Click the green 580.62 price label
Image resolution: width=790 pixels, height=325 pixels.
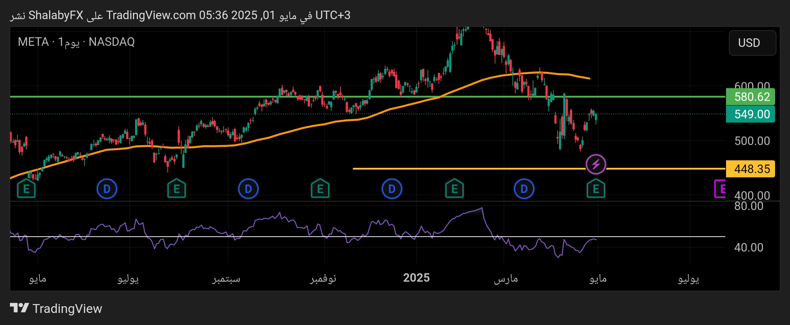[x=750, y=97]
